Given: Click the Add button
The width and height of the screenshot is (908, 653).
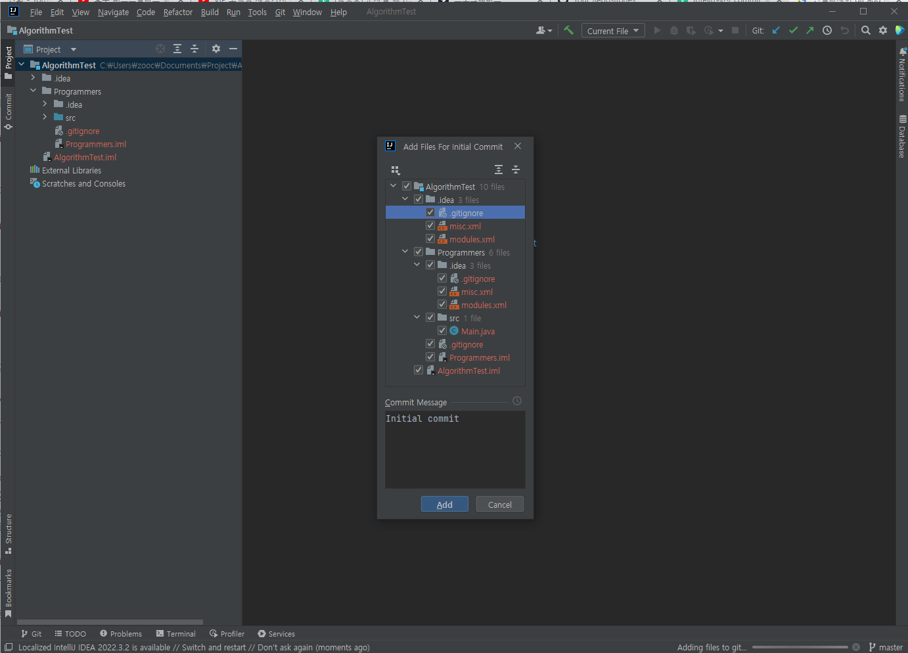Looking at the screenshot, I should [445, 504].
